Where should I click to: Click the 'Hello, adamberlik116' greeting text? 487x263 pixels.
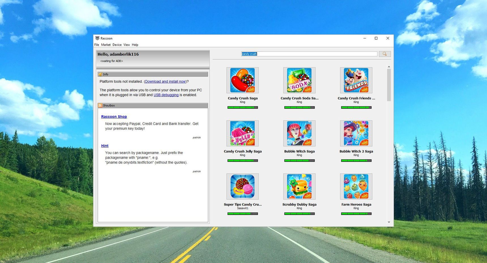pos(118,54)
